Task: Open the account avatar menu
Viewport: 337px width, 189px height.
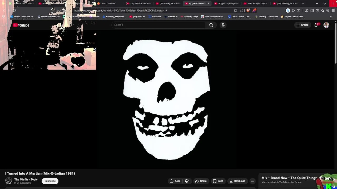Action: [x=326, y=25]
